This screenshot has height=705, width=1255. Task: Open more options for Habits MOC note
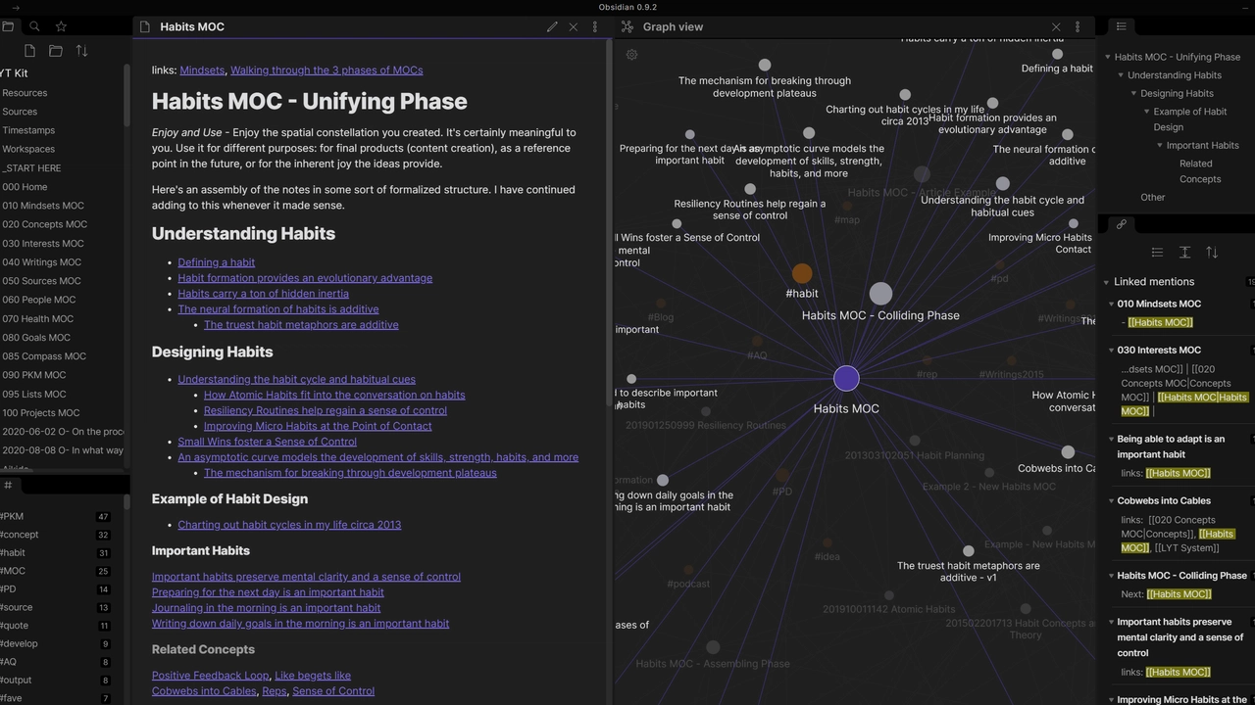(595, 26)
